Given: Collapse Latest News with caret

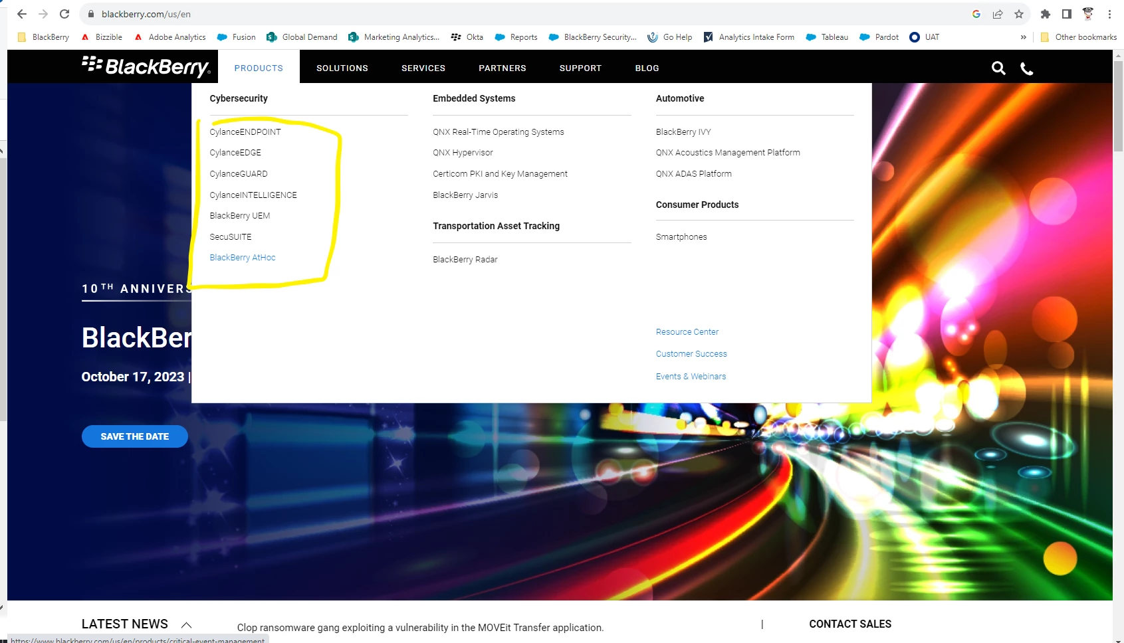Looking at the screenshot, I should pyautogui.click(x=187, y=624).
